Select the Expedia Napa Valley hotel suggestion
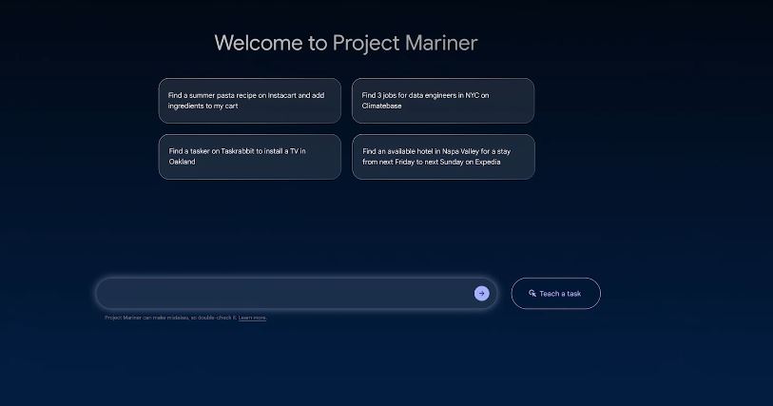Image resolution: width=773 pixels, height=406 pixels. coord(442,157)
